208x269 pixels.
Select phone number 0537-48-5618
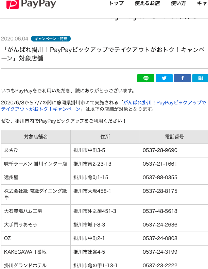tap(160, 211)
